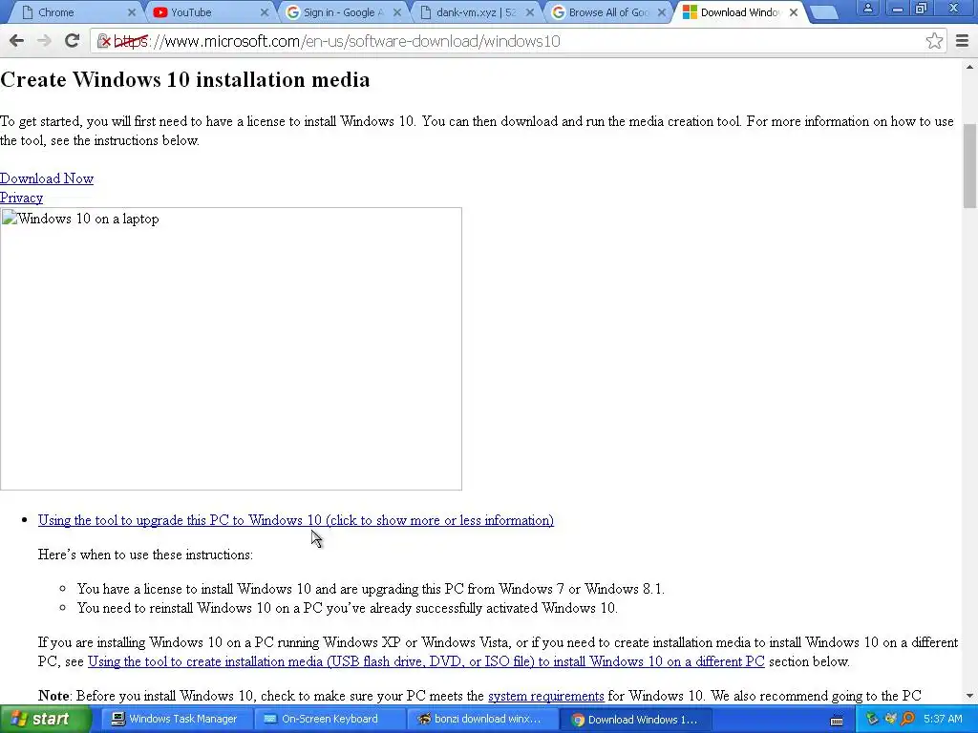Open the Chrome hamburger menu

point(962,41)
